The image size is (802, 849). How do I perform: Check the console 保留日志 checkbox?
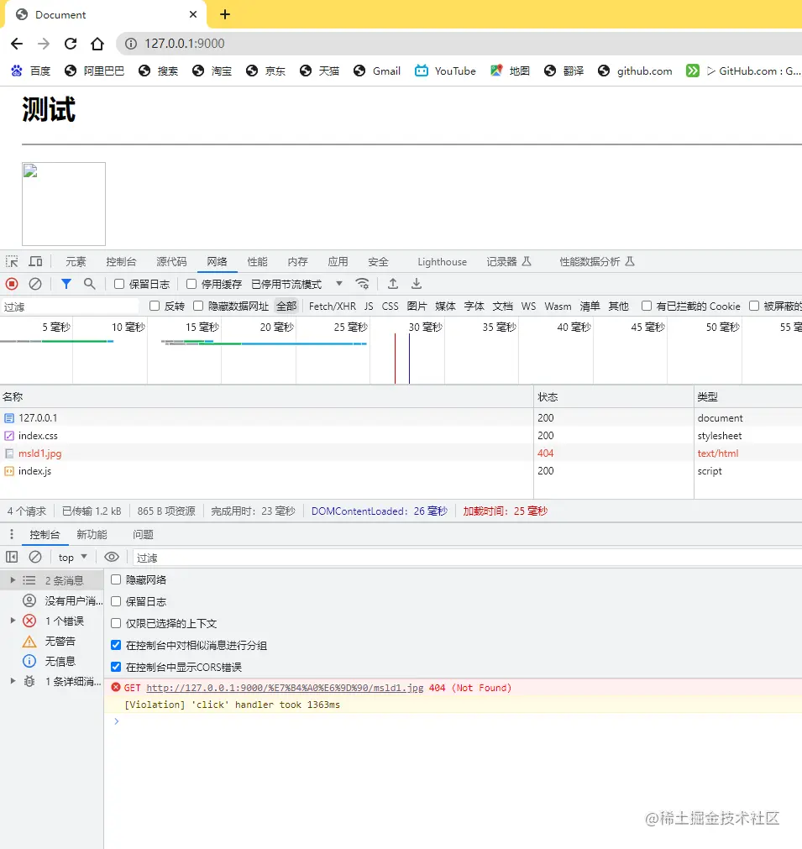click(116, 601)
